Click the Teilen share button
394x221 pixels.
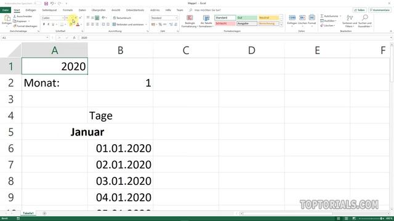click(x=360, y=10)
